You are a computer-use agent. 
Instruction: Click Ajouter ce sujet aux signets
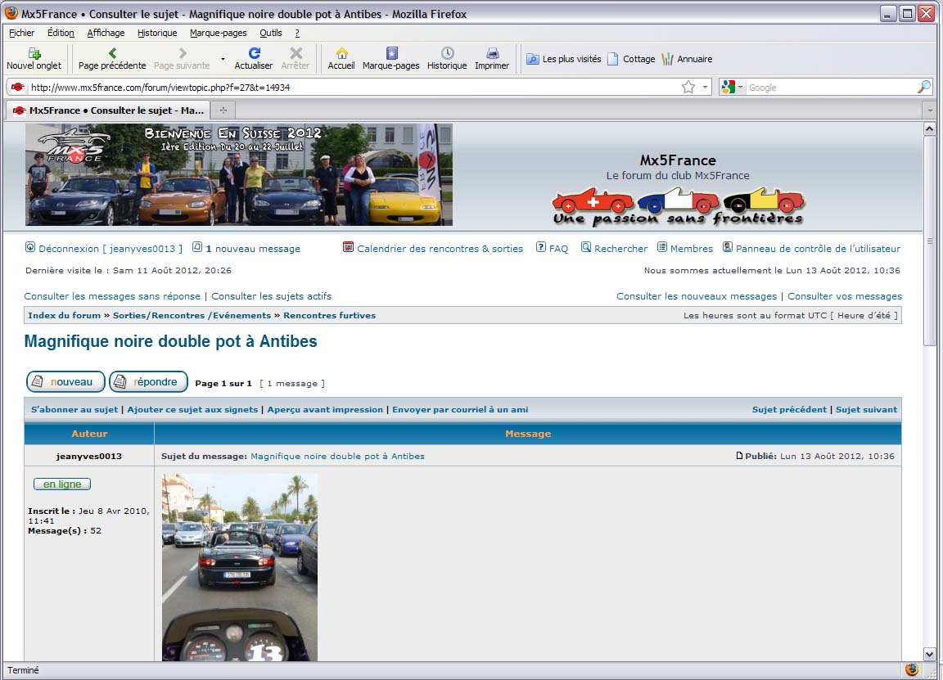pos(192,409)
